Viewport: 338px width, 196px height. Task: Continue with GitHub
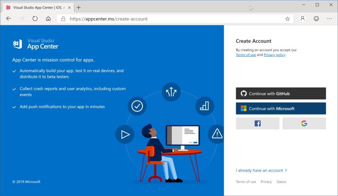pyautogui.click(x=281, y=94)
